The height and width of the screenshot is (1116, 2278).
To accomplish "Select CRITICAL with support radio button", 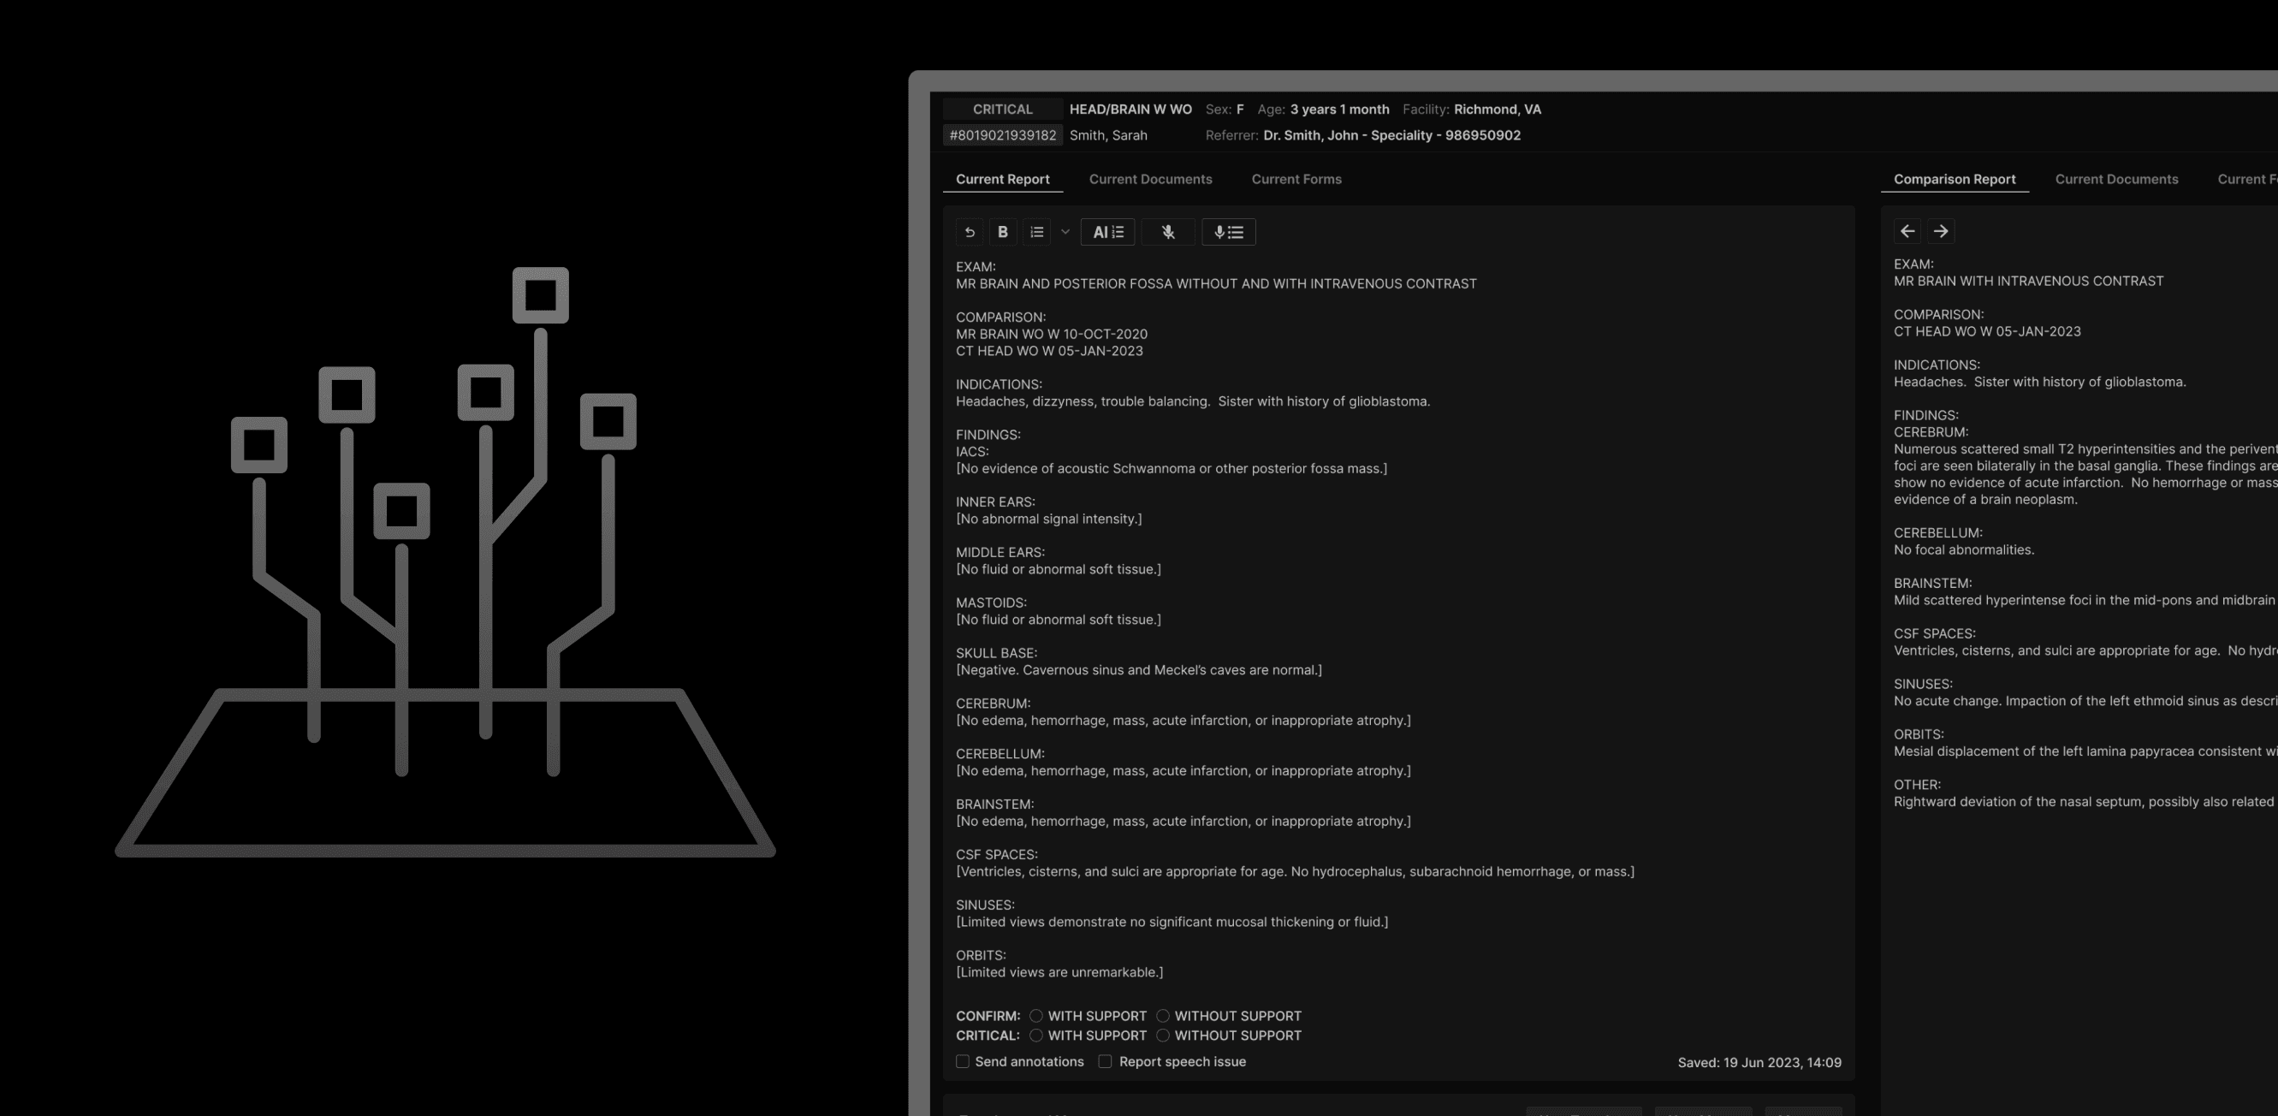I will [1035, 1035].
